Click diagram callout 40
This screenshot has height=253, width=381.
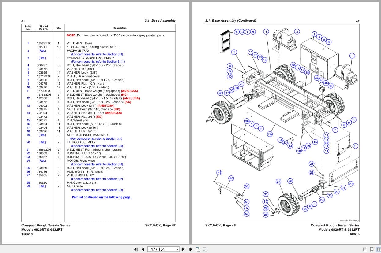pyautogui.click(x=241, y=84)
